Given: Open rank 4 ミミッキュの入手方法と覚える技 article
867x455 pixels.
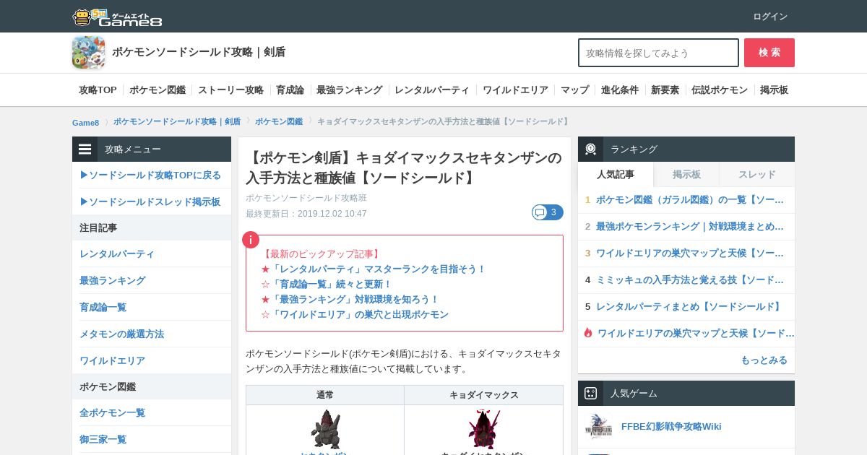Looking at the screenshot, I should click(690, 280).
